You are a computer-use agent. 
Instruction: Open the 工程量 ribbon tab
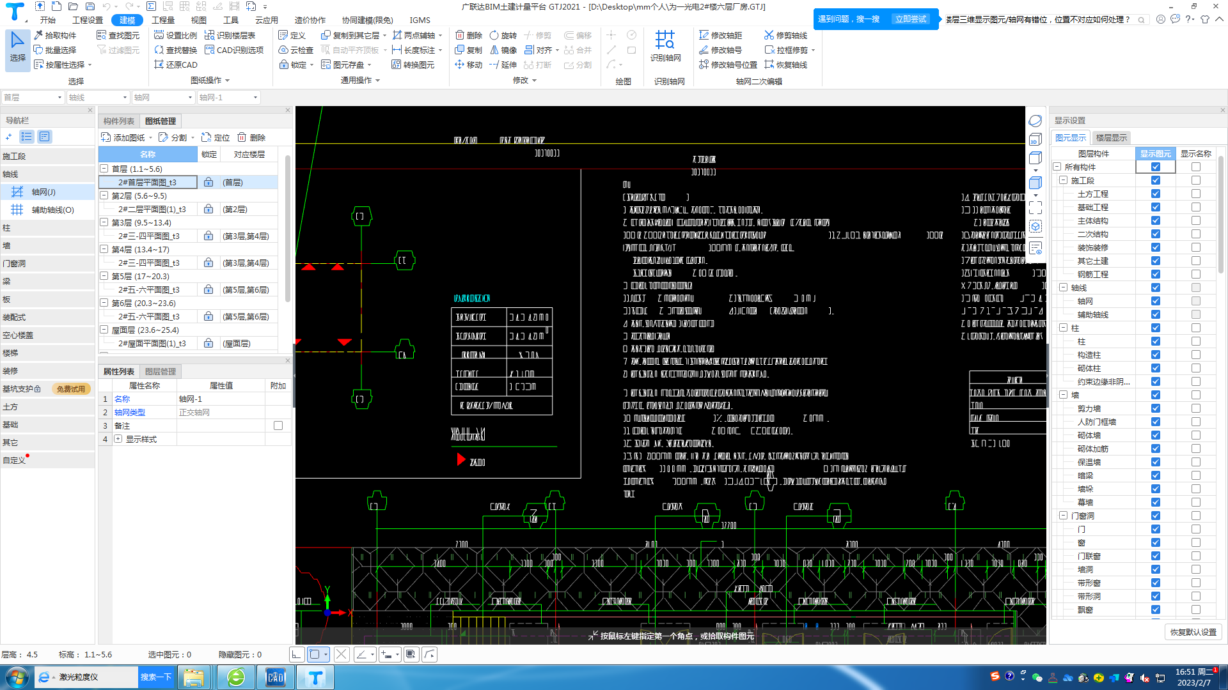[x=162, y=20]
